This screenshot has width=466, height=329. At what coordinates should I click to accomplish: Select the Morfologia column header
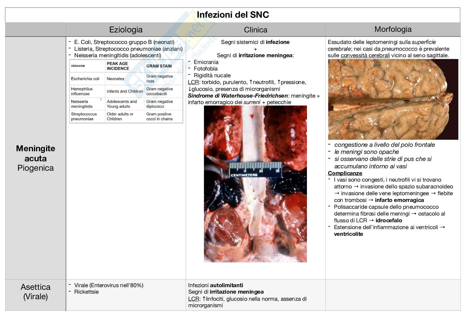393,29
